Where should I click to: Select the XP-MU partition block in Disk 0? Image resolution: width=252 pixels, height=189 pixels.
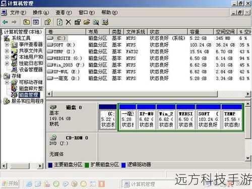[146, 117]
